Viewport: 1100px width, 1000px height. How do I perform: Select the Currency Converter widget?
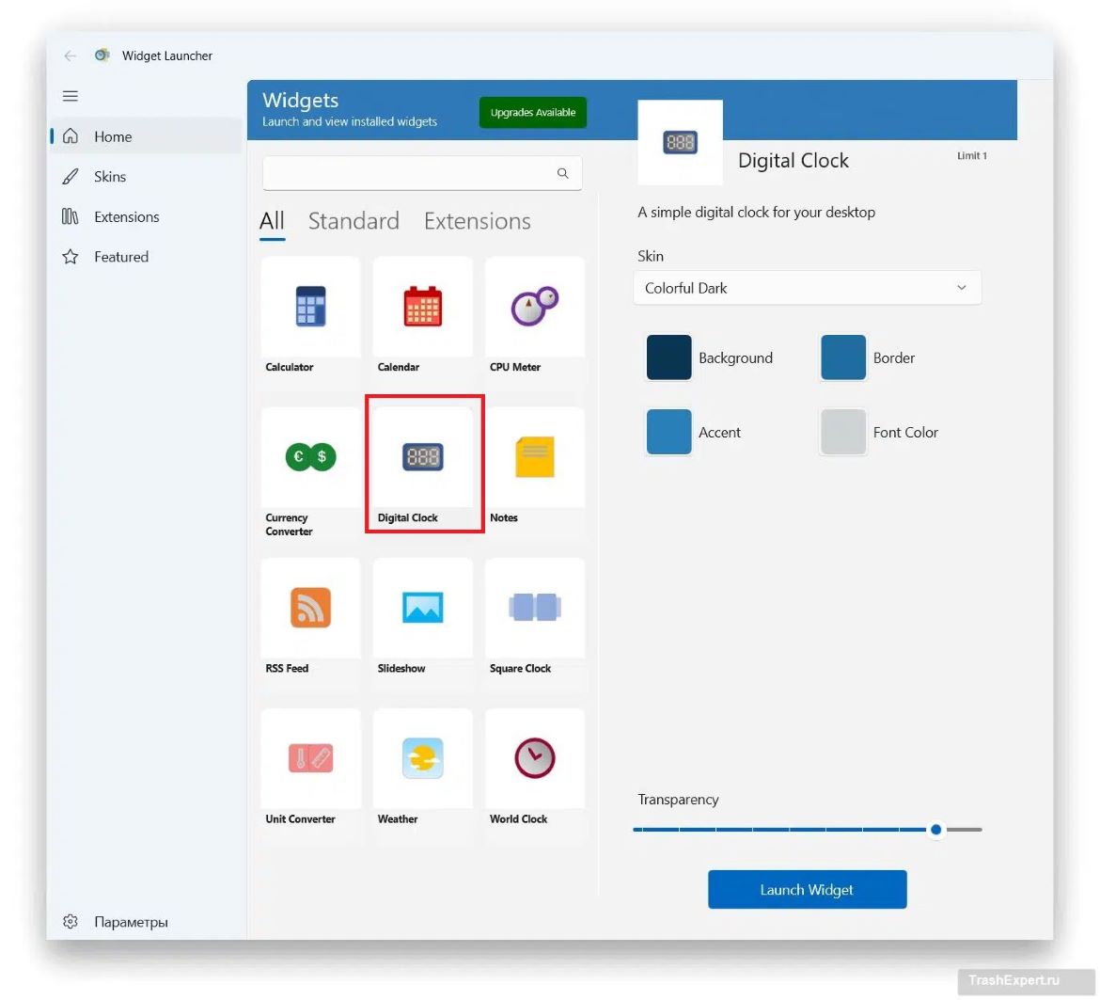(x=310, y=457)
